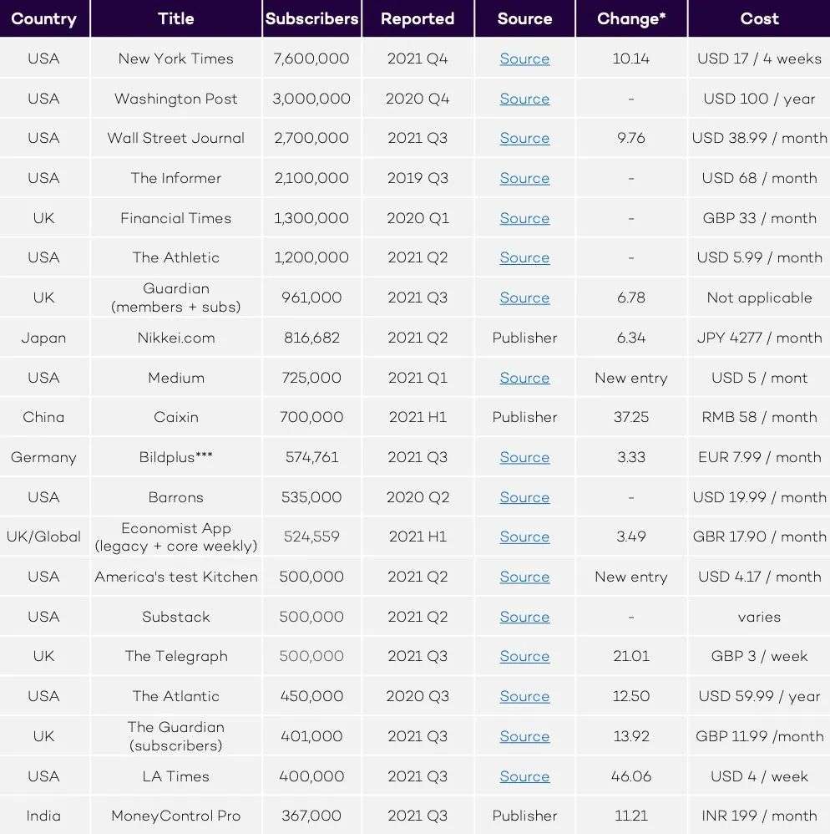Click the Cost column header
Image resolution: width=830 pixels, height=834 pixels.
759,18
